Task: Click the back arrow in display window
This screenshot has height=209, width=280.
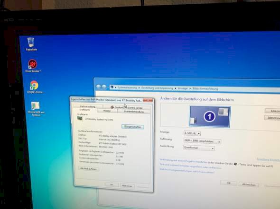Action: [x=98, y=87]
